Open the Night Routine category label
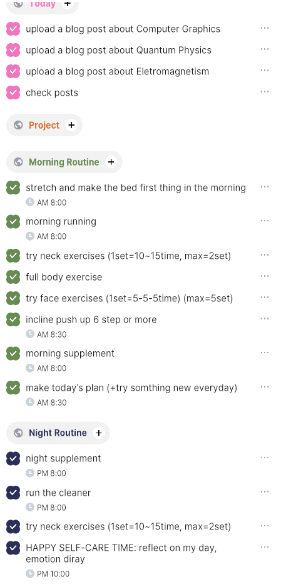Screen dimensions: 286x587 [58, 433]
